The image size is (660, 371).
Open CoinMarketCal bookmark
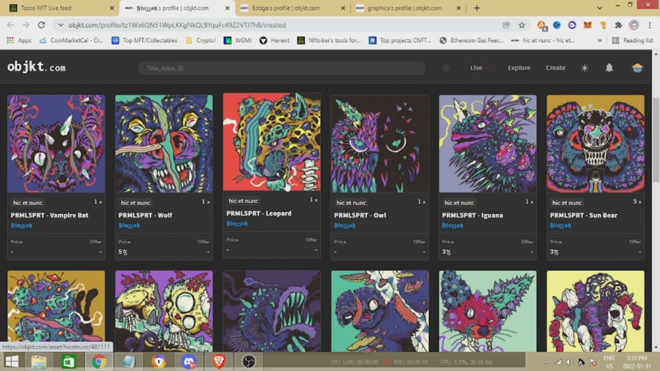pyautogui.click(x=71, y=40)
